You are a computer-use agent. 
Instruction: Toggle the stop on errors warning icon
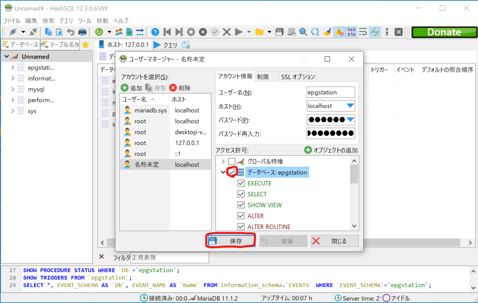[x=339, y=32]
